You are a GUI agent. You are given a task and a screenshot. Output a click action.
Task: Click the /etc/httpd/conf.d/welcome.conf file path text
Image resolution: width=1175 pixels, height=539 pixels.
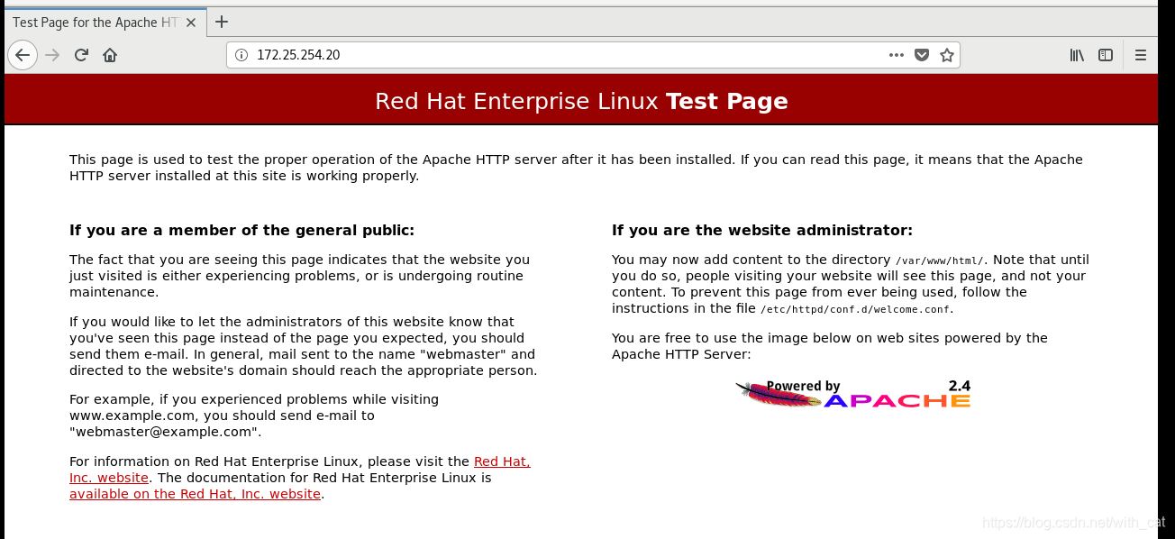click(855, 309)
